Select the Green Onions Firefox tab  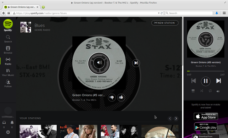[x=21, y=7]
